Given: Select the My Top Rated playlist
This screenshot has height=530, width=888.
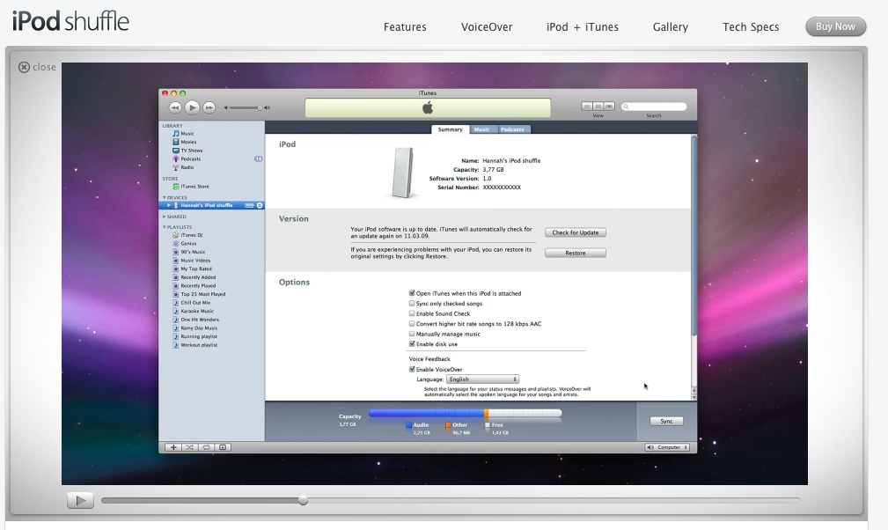Looking at the screenshot, I should coord(196,269).
